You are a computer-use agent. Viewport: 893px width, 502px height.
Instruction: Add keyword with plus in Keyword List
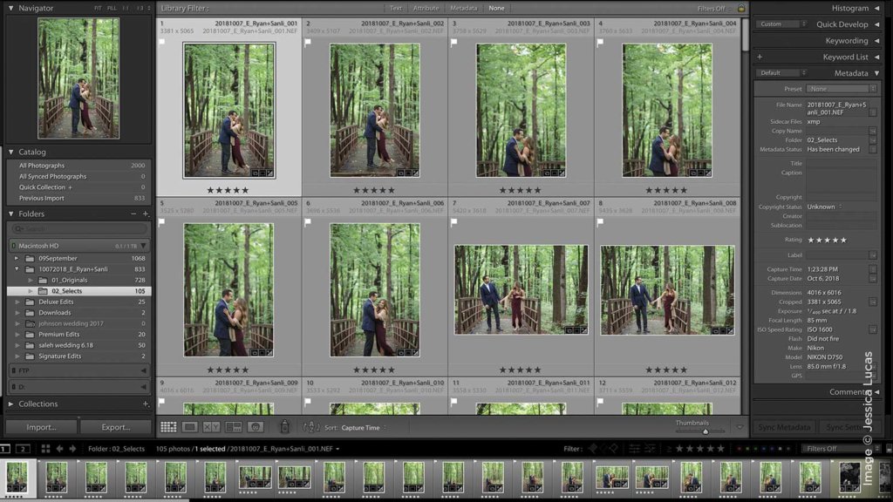pyautogui.click(x=760, y=57)
